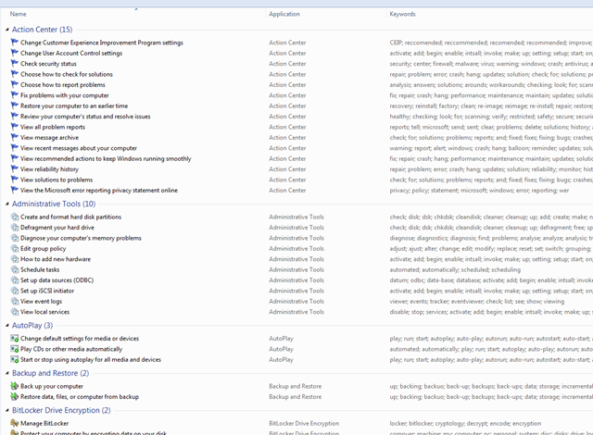The width and height of the screenshot is (593, 435).
Task: Click flag icon next to Check security status
Action: (x=15, y=64)
